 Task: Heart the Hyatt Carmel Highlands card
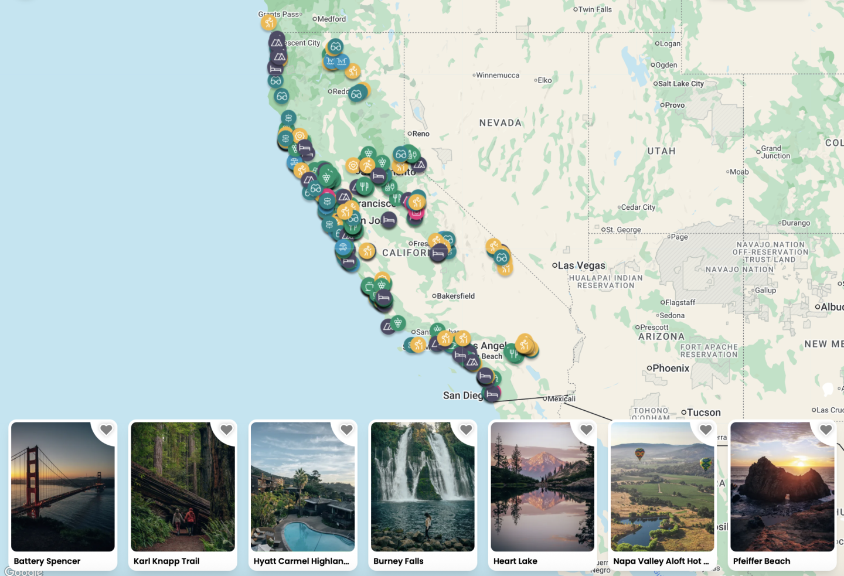[x=346, y=430]
